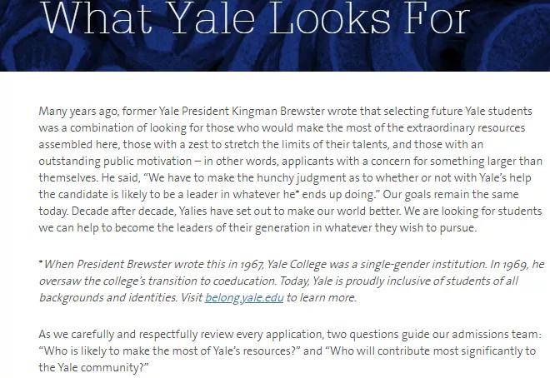Click the word 'Yalies' in the first paragraph
This screenshot has height=378, width=550.
[193, 211]
